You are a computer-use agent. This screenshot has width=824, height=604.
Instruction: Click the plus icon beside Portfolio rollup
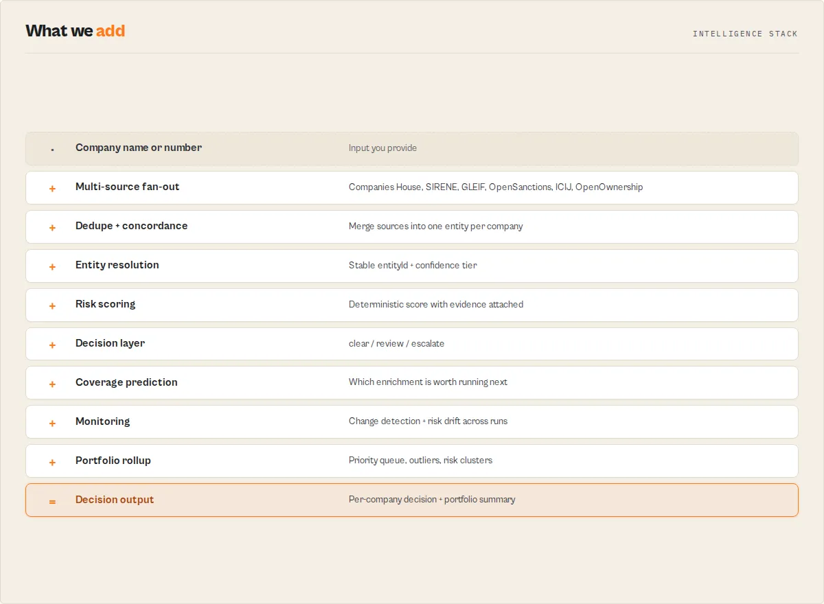point(52,462)
